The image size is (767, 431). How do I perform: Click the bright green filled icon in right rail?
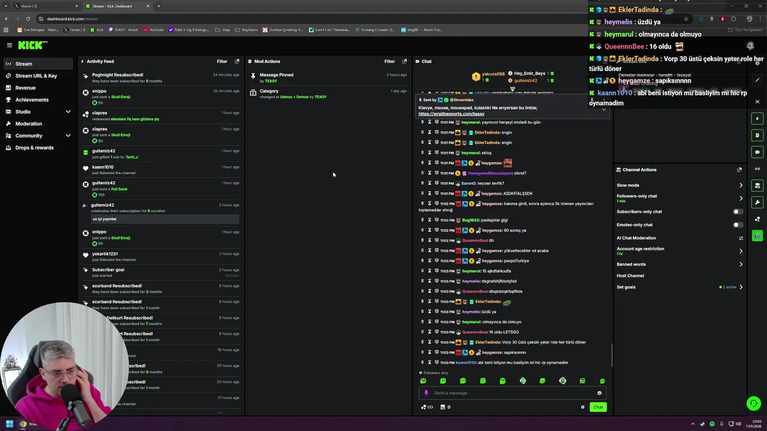pos(757,236)
